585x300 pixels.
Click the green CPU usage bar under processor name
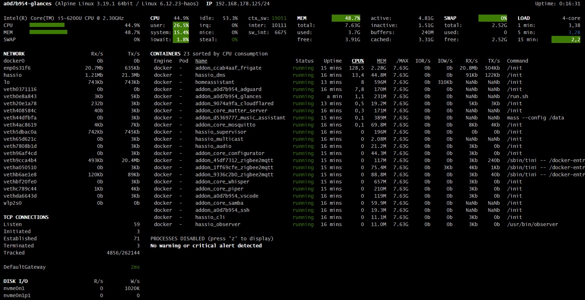[x=47, y=25]
